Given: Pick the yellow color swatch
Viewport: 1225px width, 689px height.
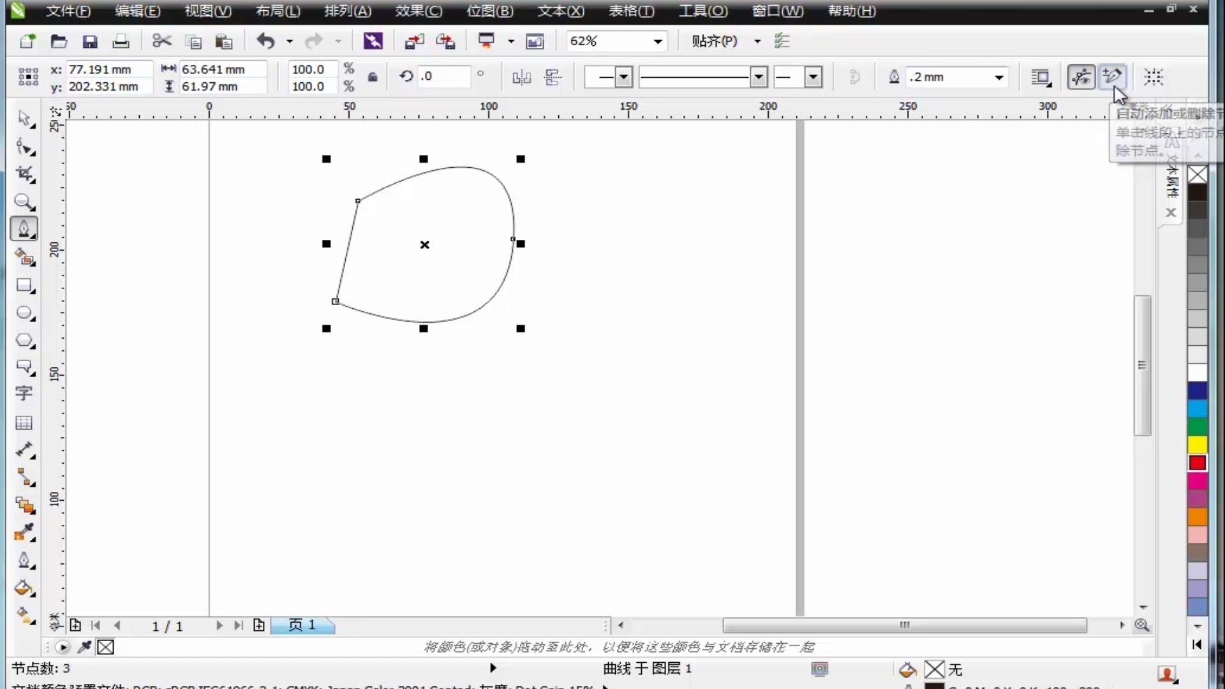Looking at the screenshot, I should (1198, 444).
